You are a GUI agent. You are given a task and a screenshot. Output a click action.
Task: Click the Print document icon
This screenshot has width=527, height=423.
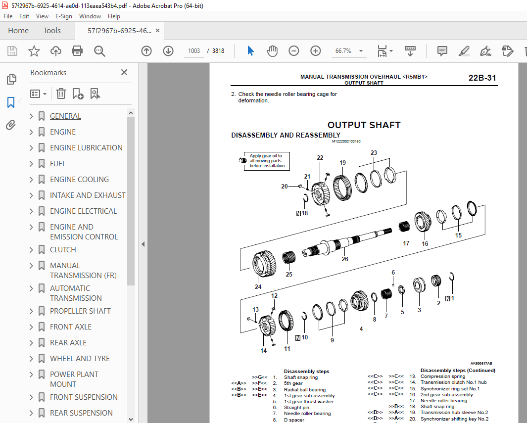pos(77,50)
